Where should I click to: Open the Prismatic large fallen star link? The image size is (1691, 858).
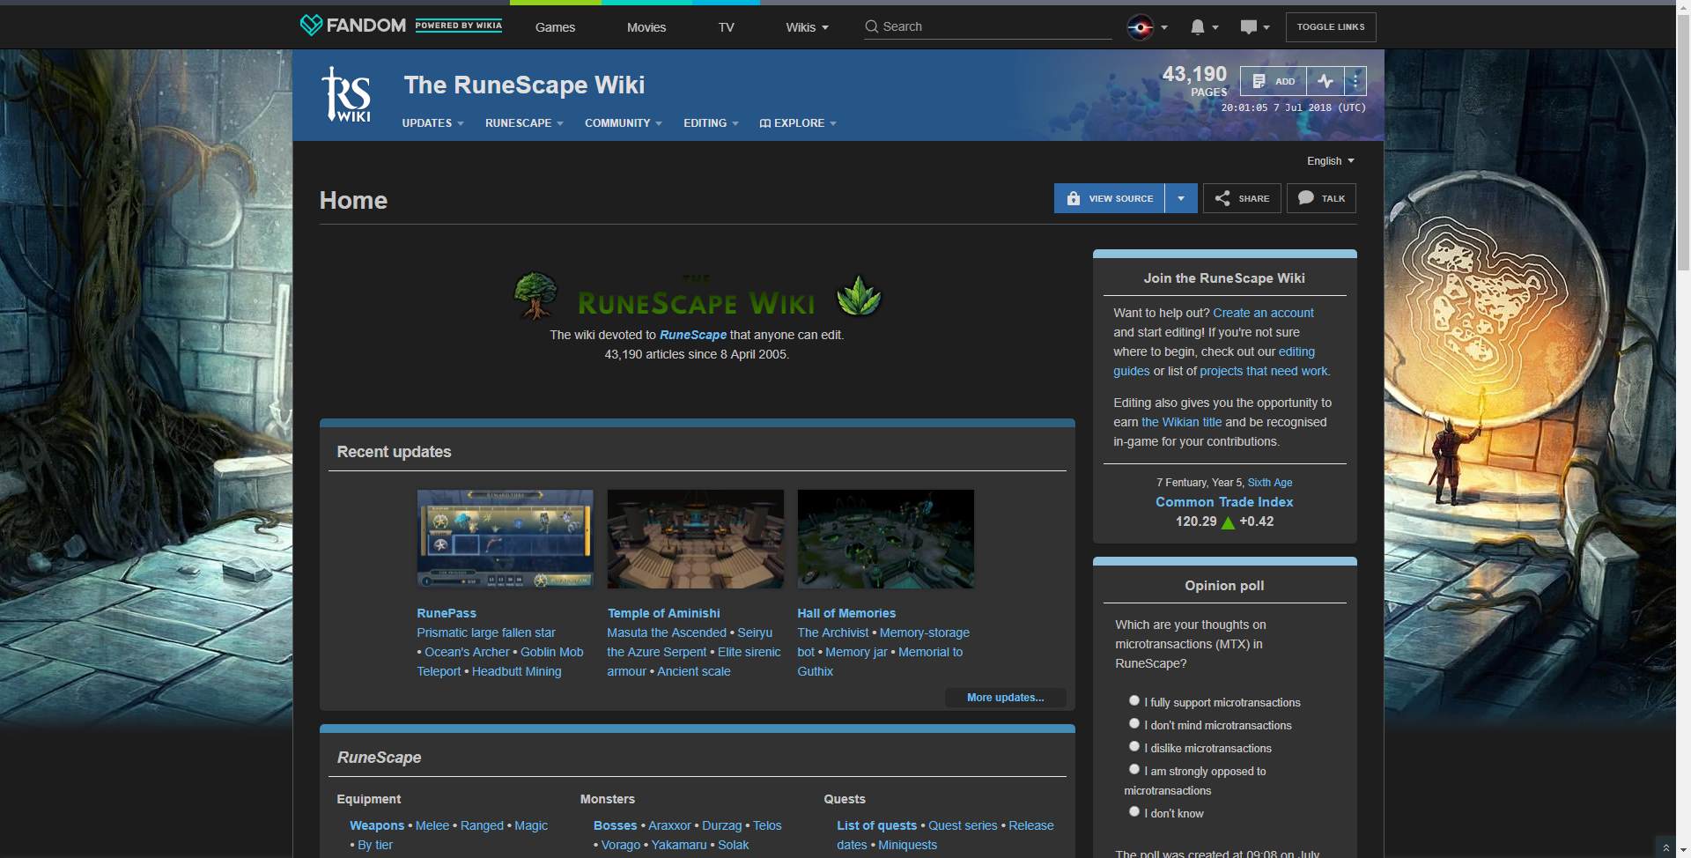click(486, 632)
